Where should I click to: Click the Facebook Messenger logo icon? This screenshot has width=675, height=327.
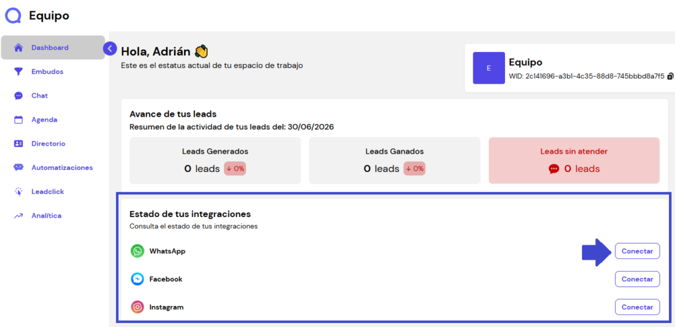(137, 280)
